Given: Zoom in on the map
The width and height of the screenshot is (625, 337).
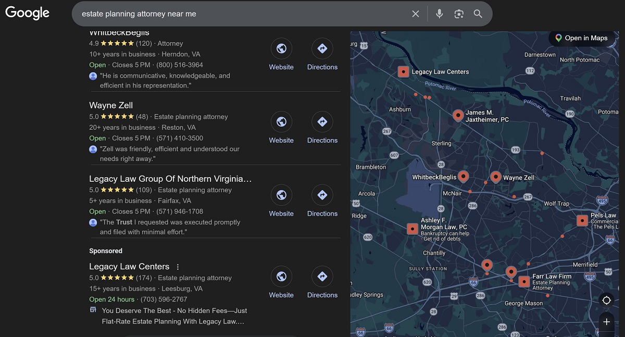Looking at the screenshot, I should click(606, 322).
